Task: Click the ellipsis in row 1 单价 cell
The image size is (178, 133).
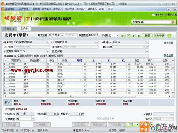Action: coord(155,64)
